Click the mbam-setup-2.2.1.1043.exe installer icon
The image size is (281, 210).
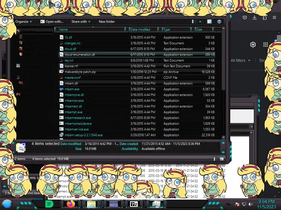coord(61,135)
